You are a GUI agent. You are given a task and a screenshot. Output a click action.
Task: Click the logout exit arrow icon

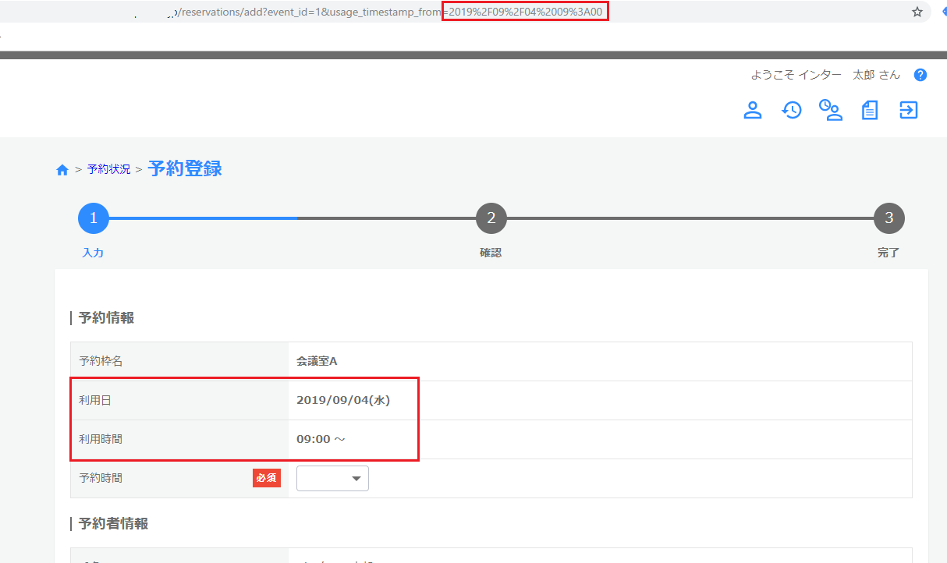[909, 110]
